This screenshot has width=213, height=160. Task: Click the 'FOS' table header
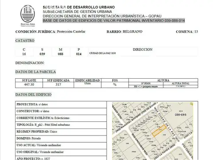coord(115,80)
